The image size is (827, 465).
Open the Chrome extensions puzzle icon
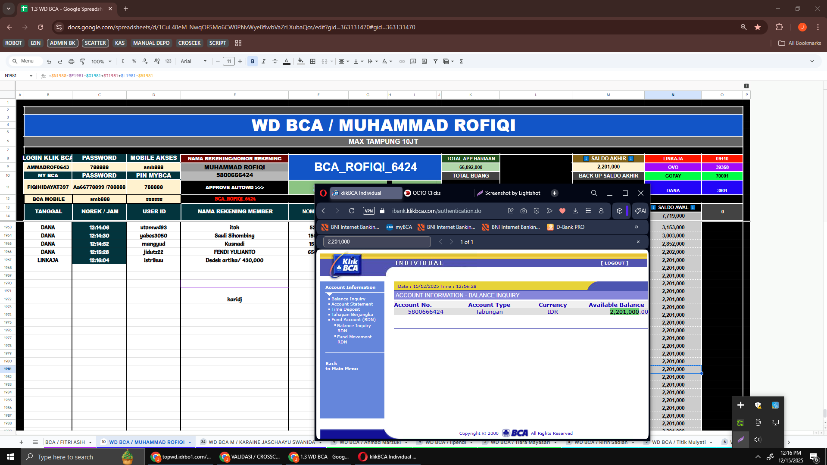point(779,27)
